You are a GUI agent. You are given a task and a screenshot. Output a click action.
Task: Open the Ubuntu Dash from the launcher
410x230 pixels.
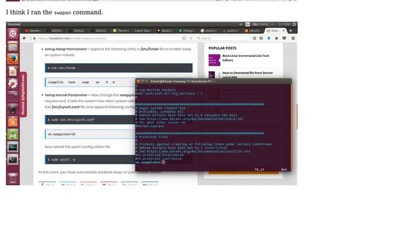13,34
